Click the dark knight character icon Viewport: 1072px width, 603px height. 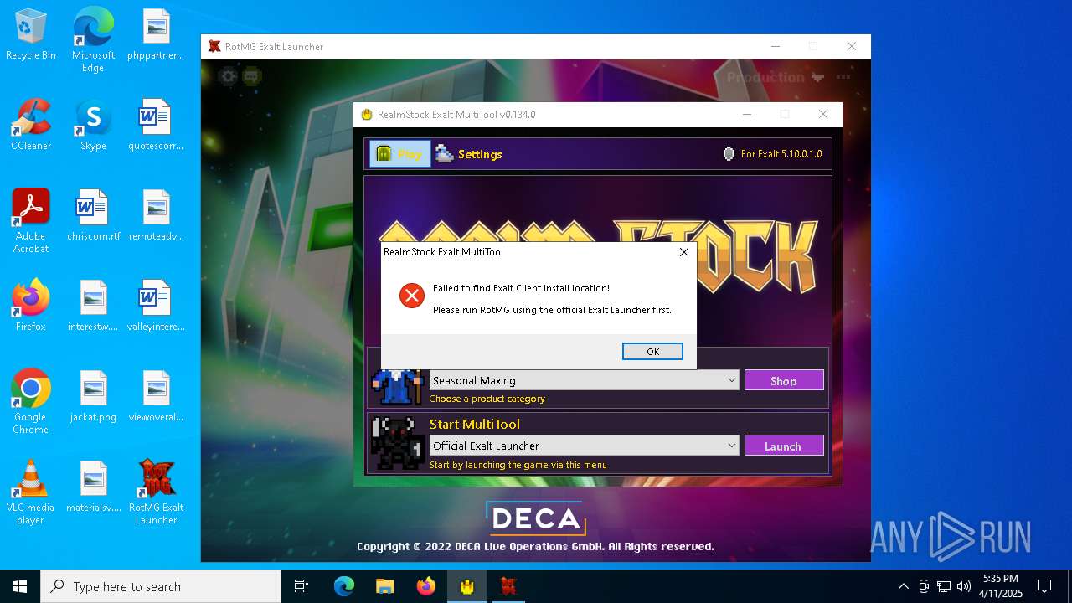[x=398, y=444]
